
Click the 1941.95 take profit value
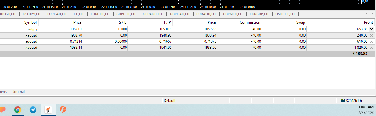[x=165, y=48]
